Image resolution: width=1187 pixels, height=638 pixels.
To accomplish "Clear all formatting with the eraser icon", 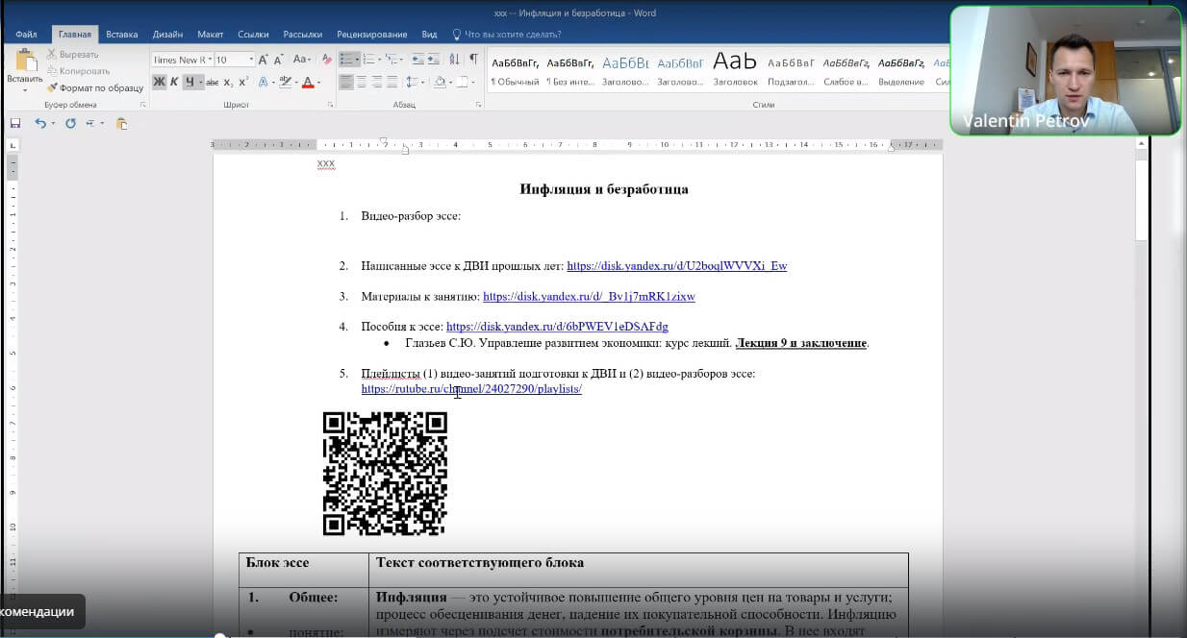I will (326, 60).
